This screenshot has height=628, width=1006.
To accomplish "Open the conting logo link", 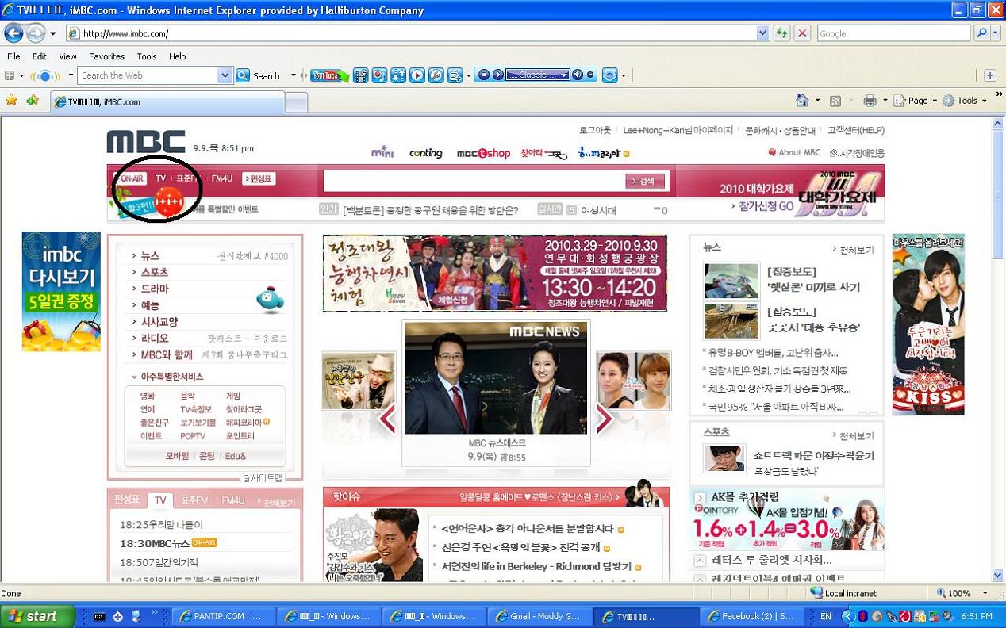I will [x=426, y=153].
